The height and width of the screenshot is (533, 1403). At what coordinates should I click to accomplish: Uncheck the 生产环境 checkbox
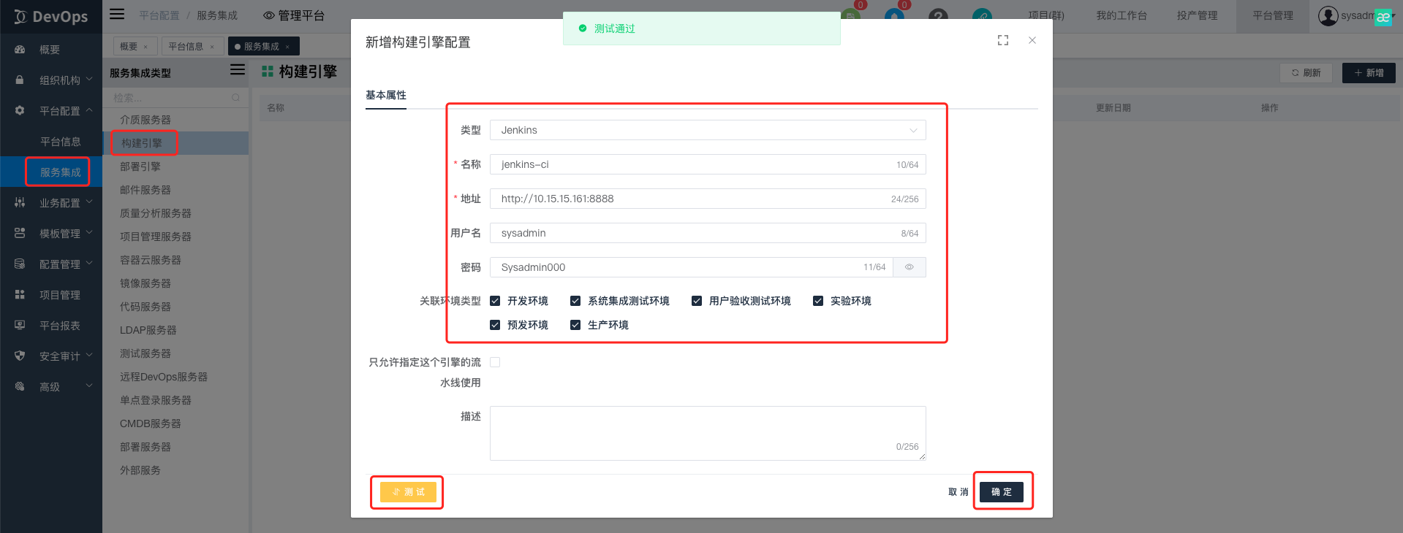(x=575, y=325)
